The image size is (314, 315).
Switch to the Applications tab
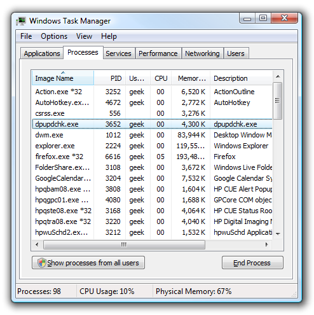(42, 53)
